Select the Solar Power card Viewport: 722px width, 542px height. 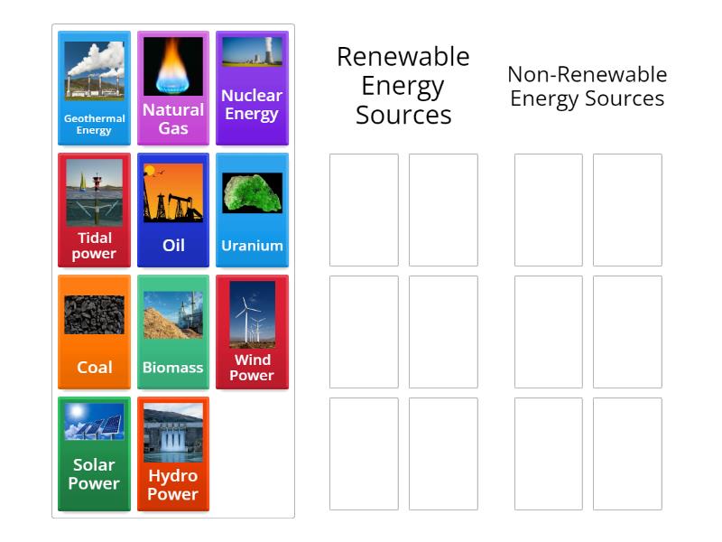coord(94,453)
